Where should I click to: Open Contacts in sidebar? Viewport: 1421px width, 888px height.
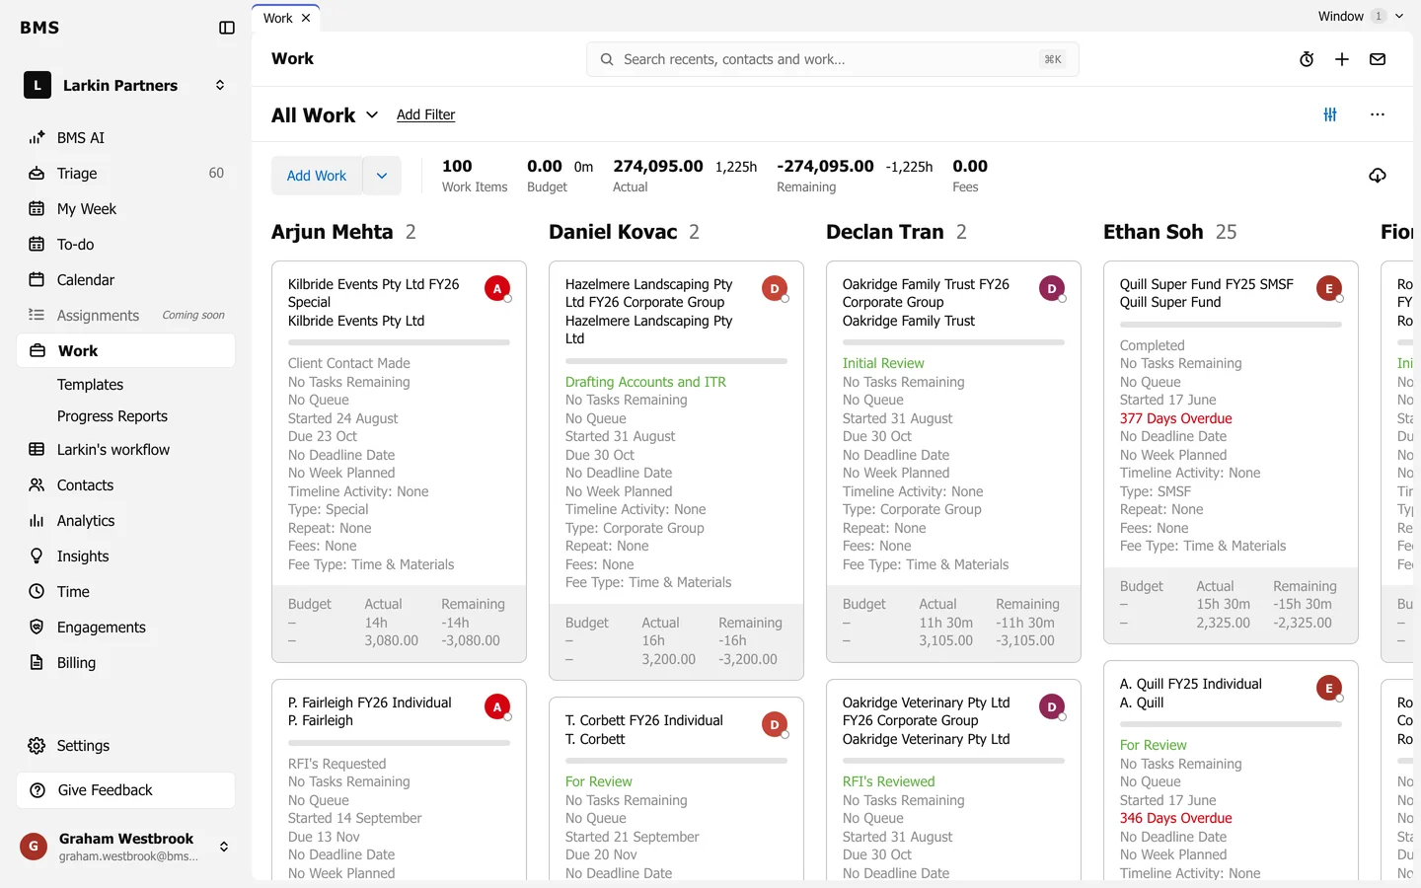point(125,485)
